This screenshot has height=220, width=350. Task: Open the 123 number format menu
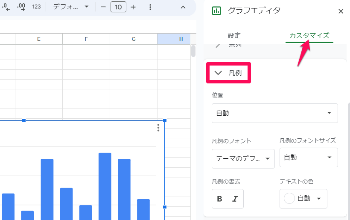36,7
